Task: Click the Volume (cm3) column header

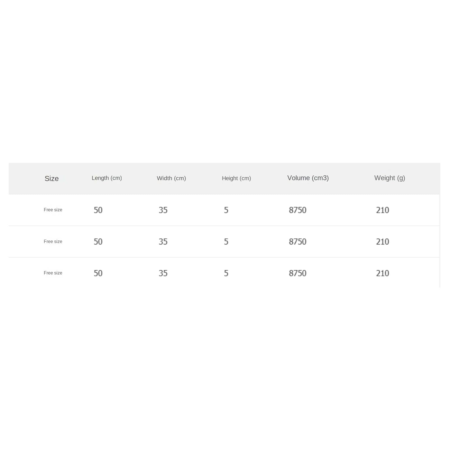Action: (x=308, y=178)
